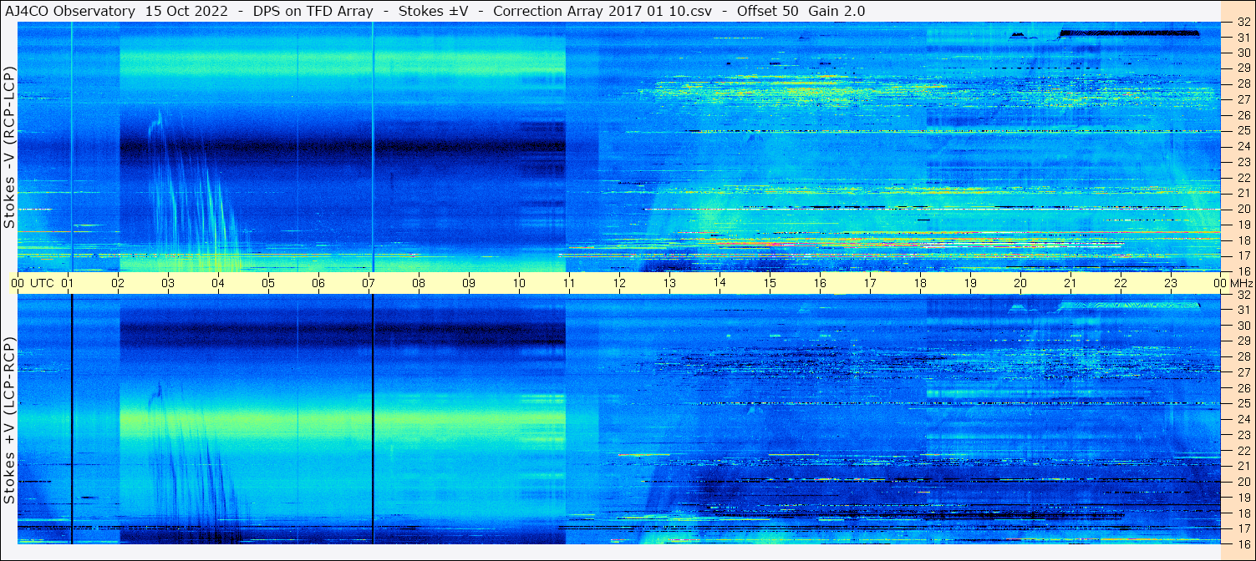Screen dimensions: 1256x561
Task: Select the 12 hour time marker
Action: (x=619, y=283)
